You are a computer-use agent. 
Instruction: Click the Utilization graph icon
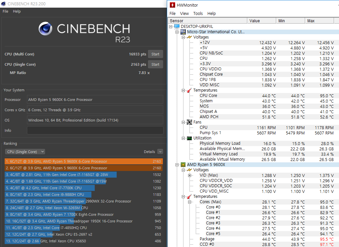(189, 138)
